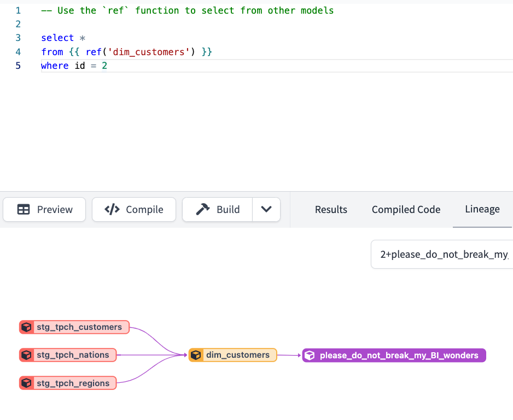Click the Preview table icon
Image resolution: width=513 pixels, height=420 pixels.
[x=23, y=209]
